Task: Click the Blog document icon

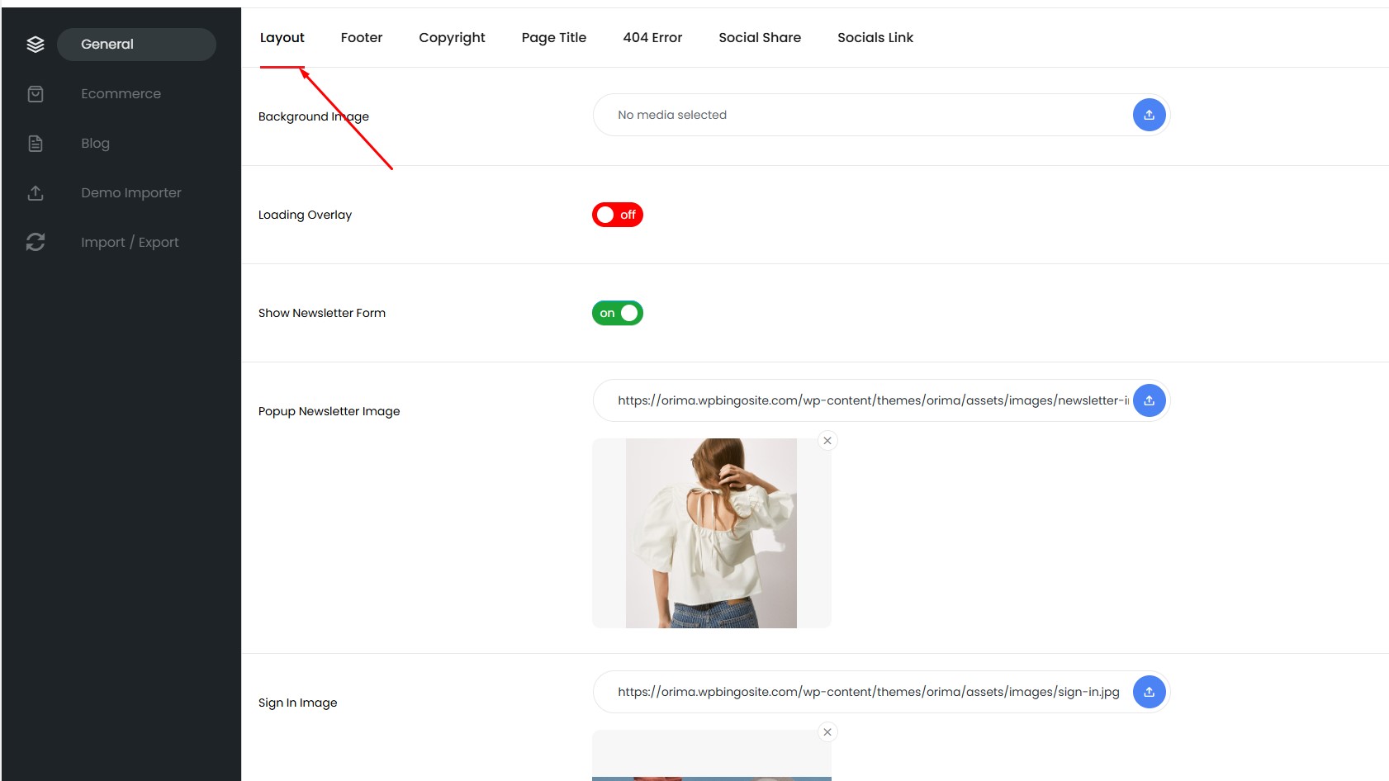Action: coord(36,144)
